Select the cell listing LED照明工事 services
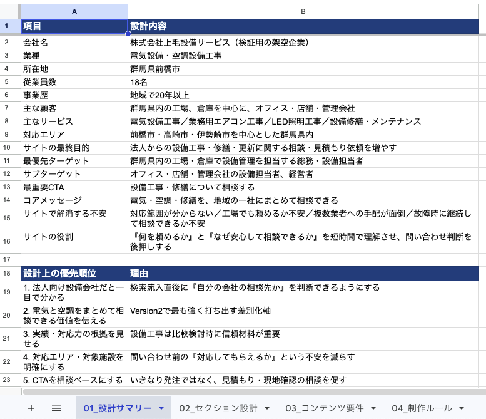The height and width of the screenshot is (419, 486). [x=303, y=122]
